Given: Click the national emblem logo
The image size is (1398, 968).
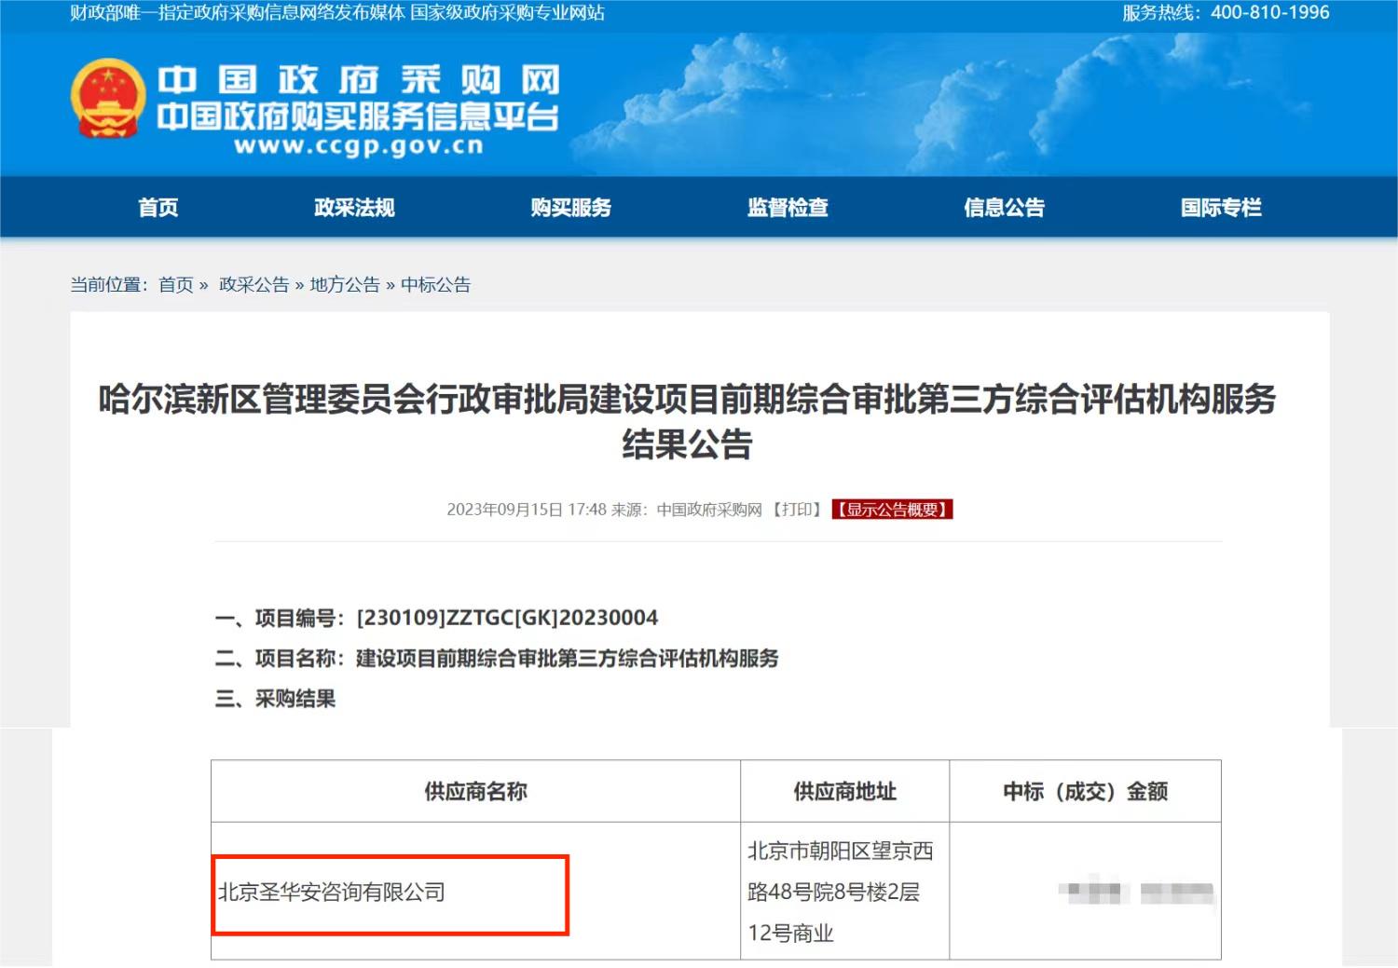Looking at the screenshot, I should pyautogui.click(x=108, y=98).
